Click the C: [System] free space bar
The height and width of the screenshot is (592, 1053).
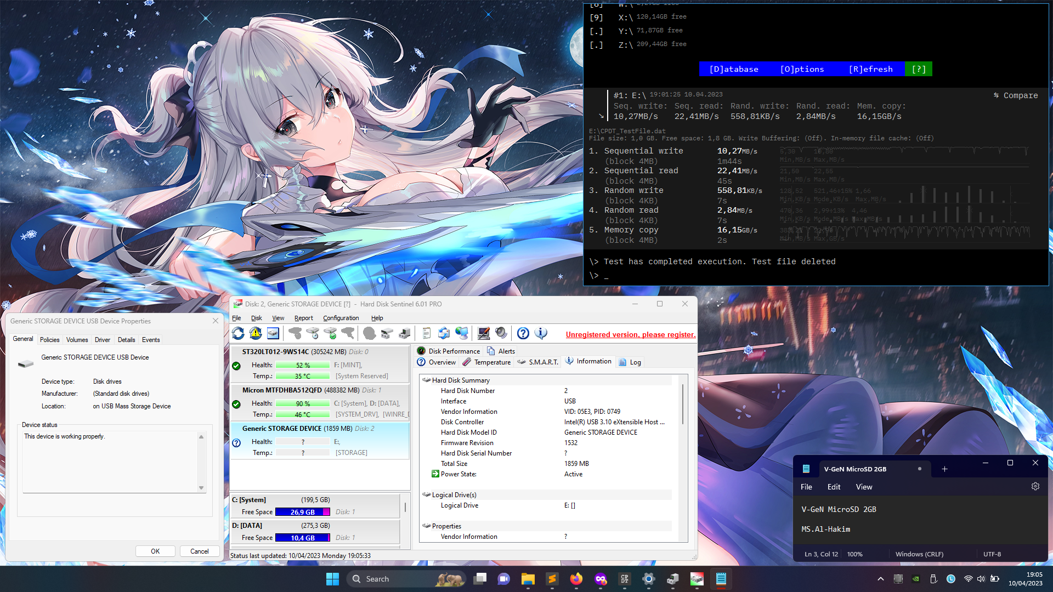(x=303, y=512)
